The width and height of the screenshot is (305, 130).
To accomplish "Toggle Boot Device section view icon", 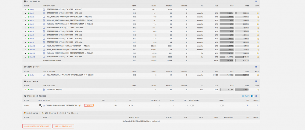I will pos(256,81).
